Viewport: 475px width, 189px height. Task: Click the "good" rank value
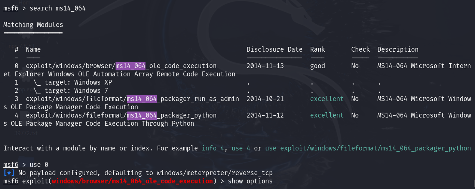tap(318, 66)
